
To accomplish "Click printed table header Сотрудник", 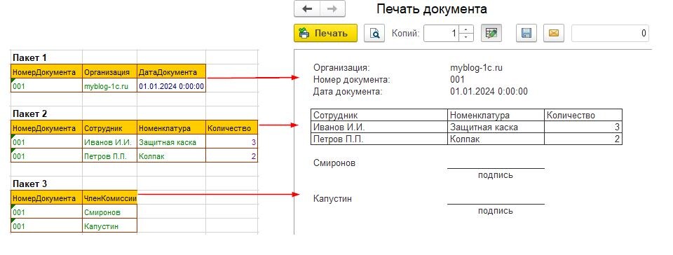I will pos(379,116).
